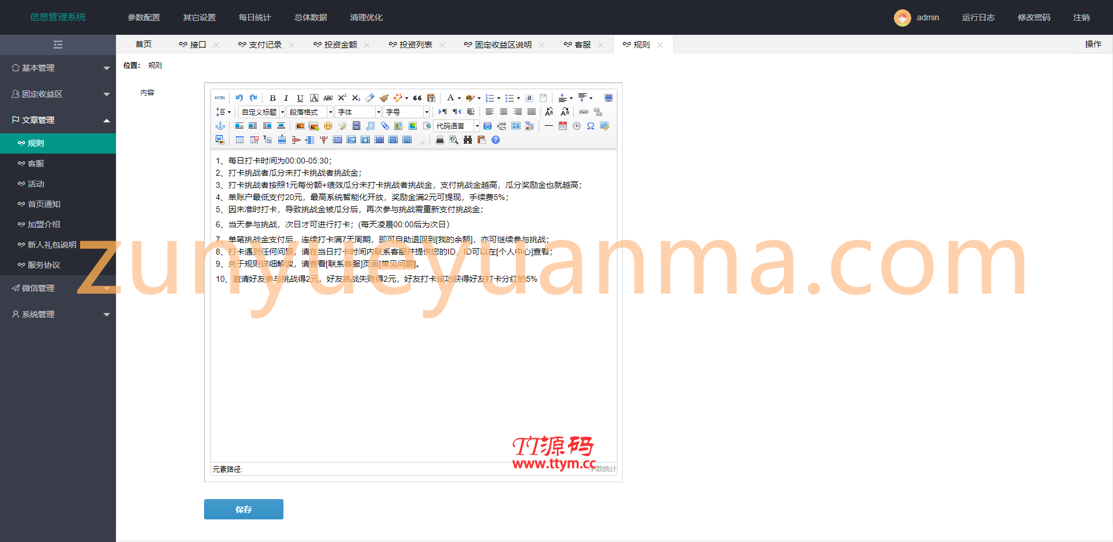The width and height of the screenshot is (1113, 542).
Task: Open the ordered list style dropdown
Action: 499,98
